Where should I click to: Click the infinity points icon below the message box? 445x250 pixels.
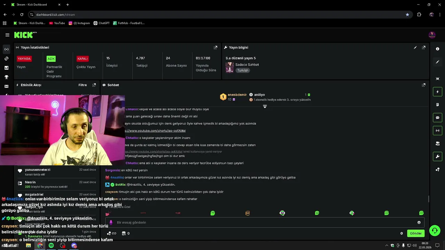111,233
